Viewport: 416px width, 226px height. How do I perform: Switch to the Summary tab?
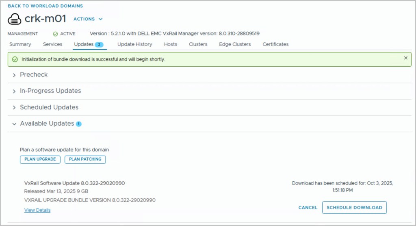point(20,44)
